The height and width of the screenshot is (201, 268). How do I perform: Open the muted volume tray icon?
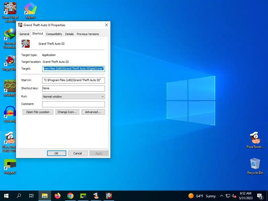pyautogui.click(x=234, y=196)
